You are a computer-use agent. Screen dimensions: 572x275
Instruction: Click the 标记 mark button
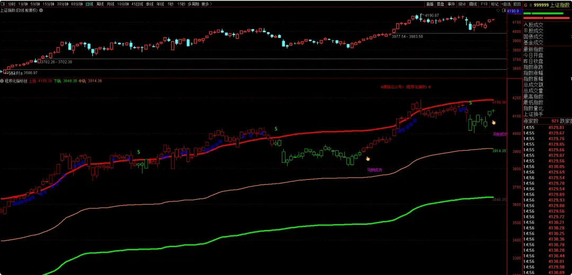(x=495, y=4)
